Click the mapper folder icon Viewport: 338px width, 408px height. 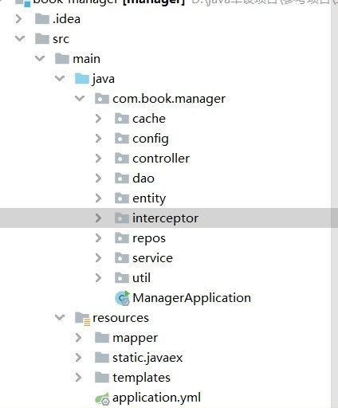(x=102, y=338)
